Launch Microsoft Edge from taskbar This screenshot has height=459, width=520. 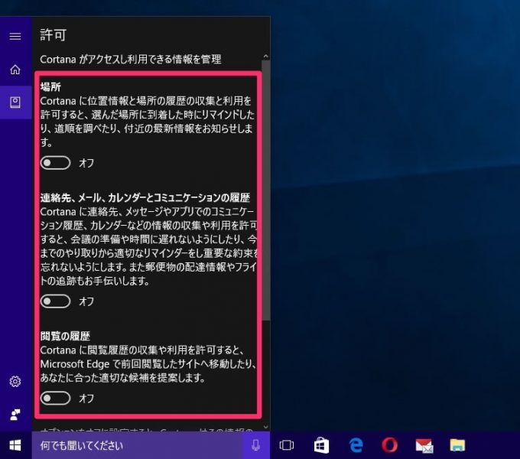(x=356, y=445)
